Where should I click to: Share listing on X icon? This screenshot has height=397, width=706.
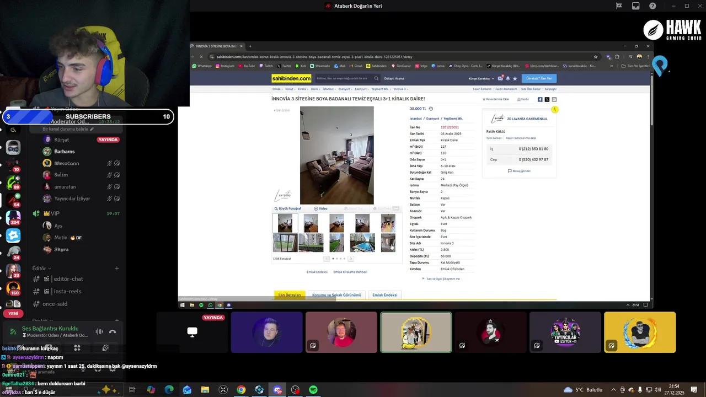point(547,99)
